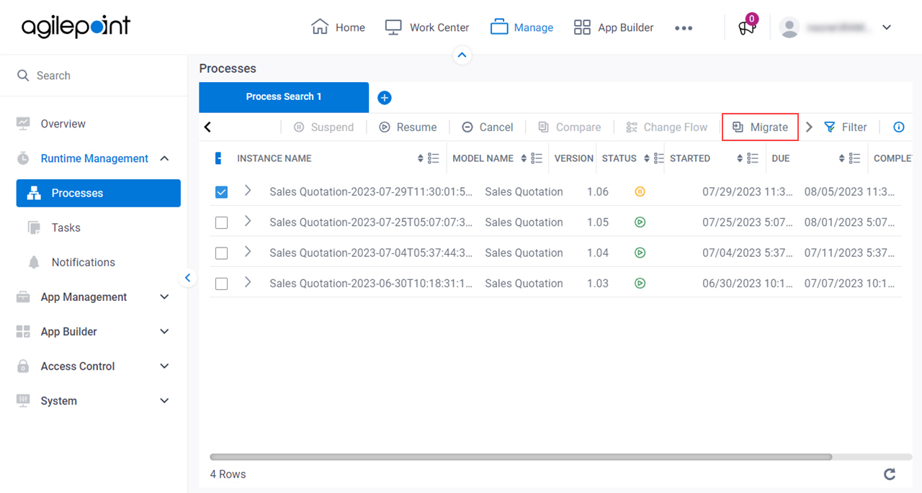The height and width of the screenshot is (493, 922).
Task: Open Overview in the sidebar
Action: click(63, 124)
